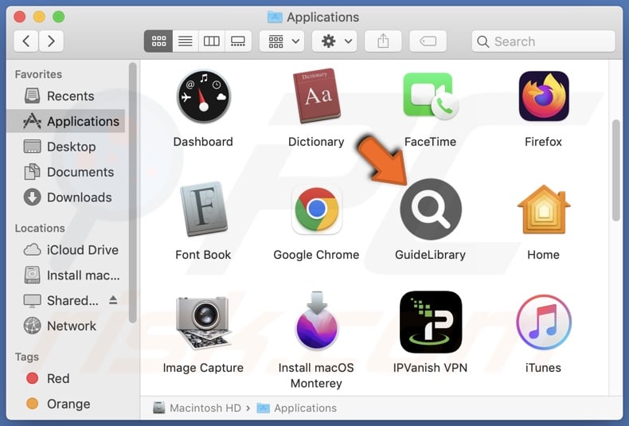Viewport: 629px width, 426px height.
Task: Select the Install mac... volume in sidebar
Action: tap(66, 276)
